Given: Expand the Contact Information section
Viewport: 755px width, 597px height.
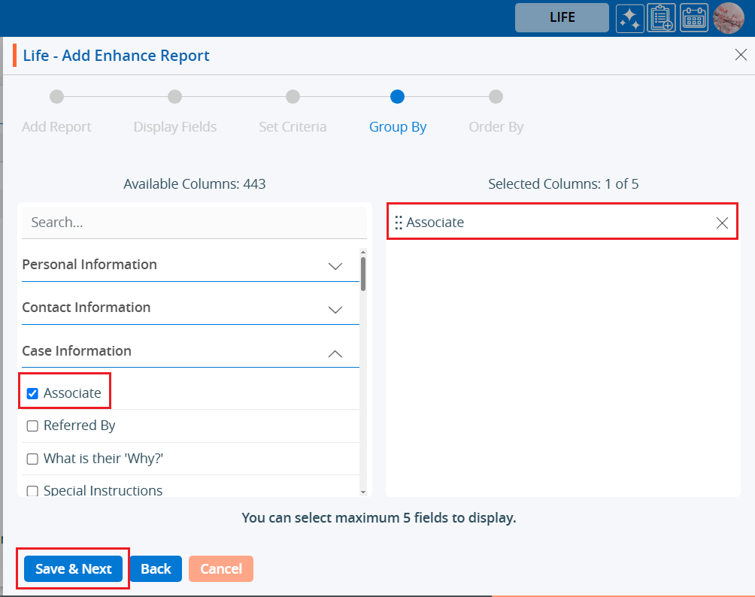Looking at the screenshot, I should click(x=335, y=308).
